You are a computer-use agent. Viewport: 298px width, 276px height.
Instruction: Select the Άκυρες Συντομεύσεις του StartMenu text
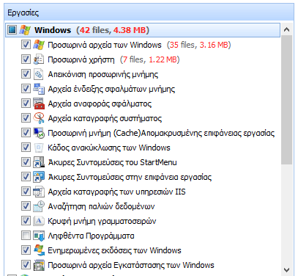(x=112, y=162)
